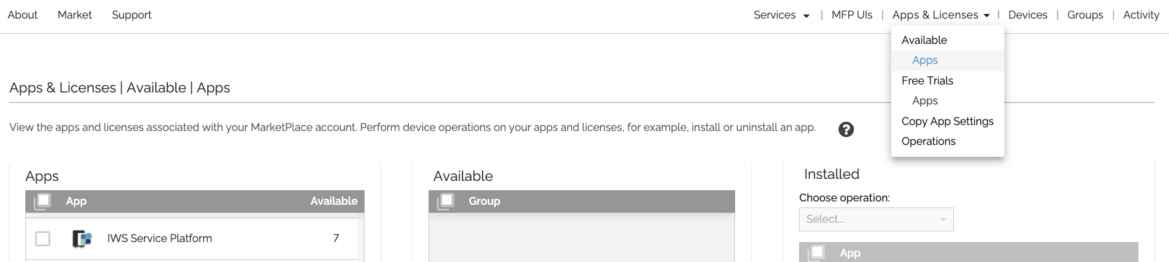Image resolution: width=1169 pixels, height=262 pixels.
Task: Click the select-all icon in the Apps header
Action: click(x=43, y=201)
